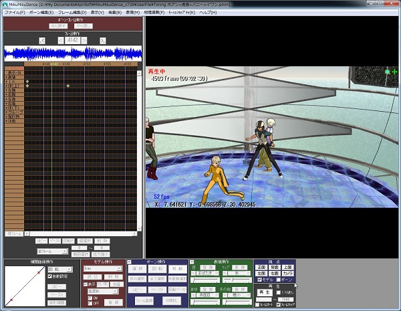Adjust the eye morph slider
401x311 pixels.
(x=205, y=280)
